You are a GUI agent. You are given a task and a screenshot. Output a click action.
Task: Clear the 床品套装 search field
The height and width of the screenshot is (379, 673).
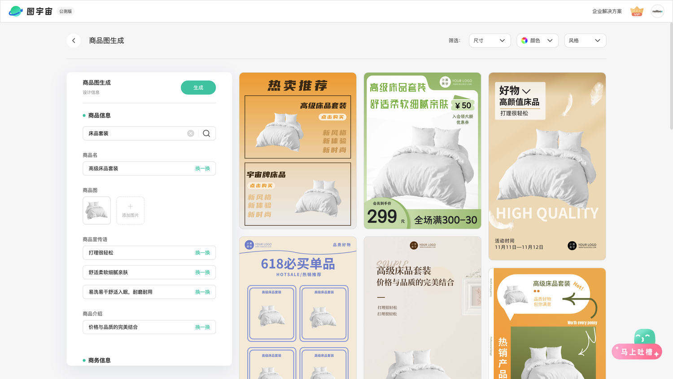pos(191,133)
